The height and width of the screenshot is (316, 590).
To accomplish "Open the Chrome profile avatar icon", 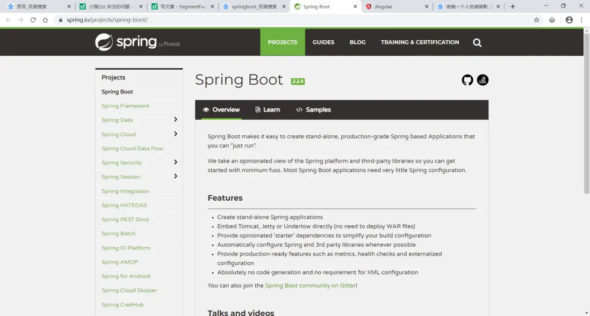I will 569,20.
